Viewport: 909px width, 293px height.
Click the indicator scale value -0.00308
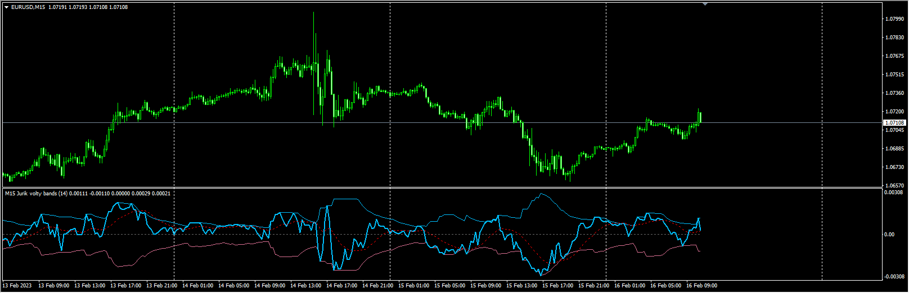(893, 277)
